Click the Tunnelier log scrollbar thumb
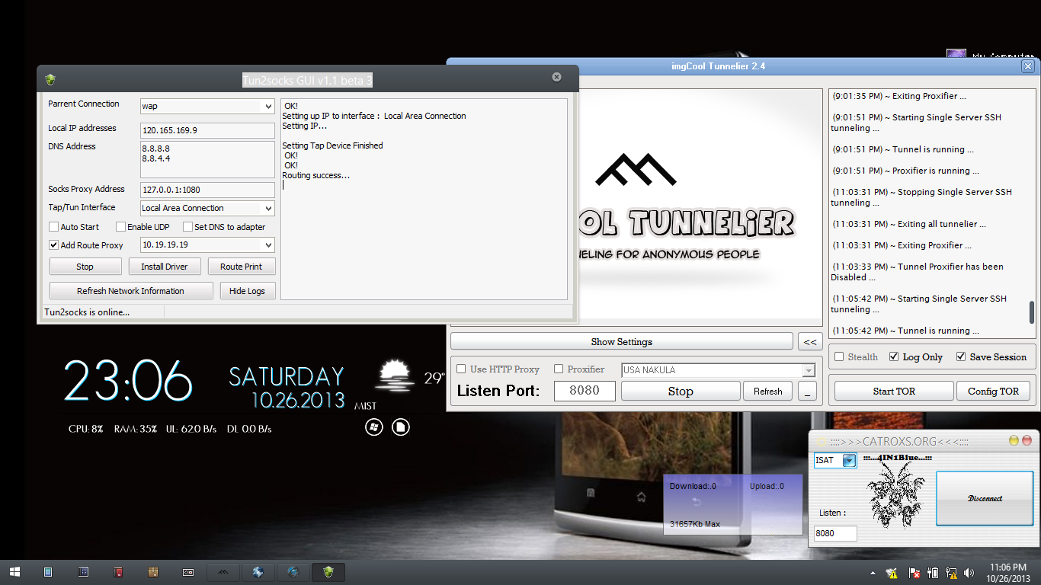 click(1032, 312)
